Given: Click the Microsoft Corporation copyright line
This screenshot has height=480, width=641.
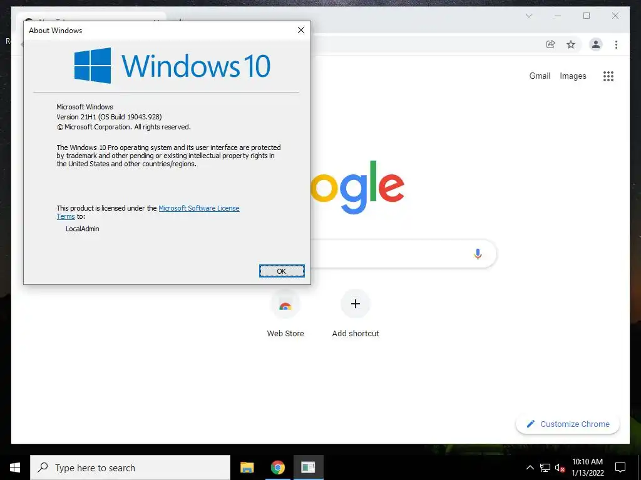Looking at the screenshot, I should (124, 127).
